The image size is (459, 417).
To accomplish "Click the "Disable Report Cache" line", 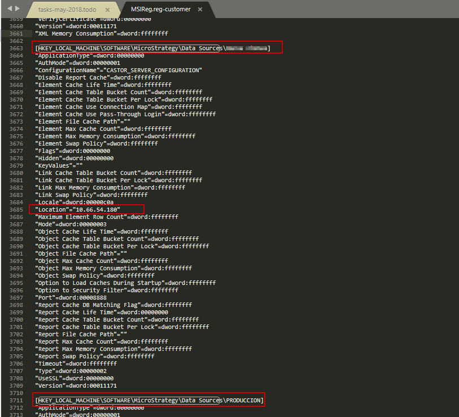I will pos(98,77).
